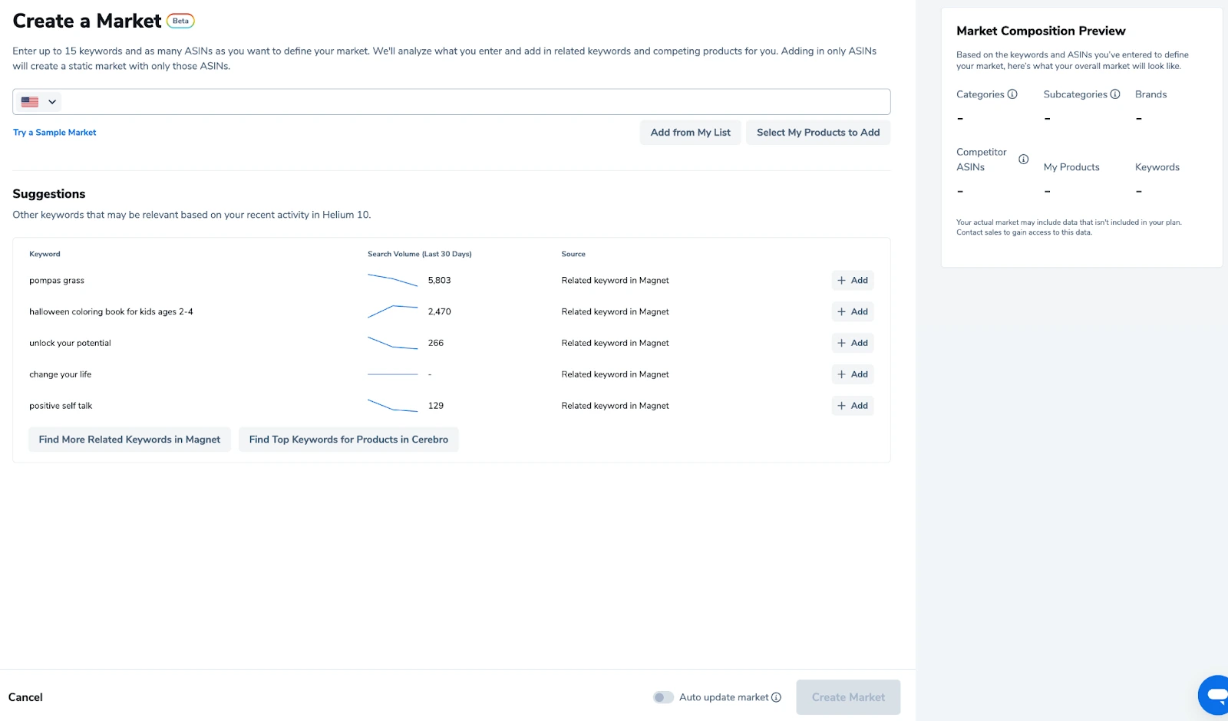Add halloween coloring book keyword
1228x721 pixels.
(x=852, y=312)
